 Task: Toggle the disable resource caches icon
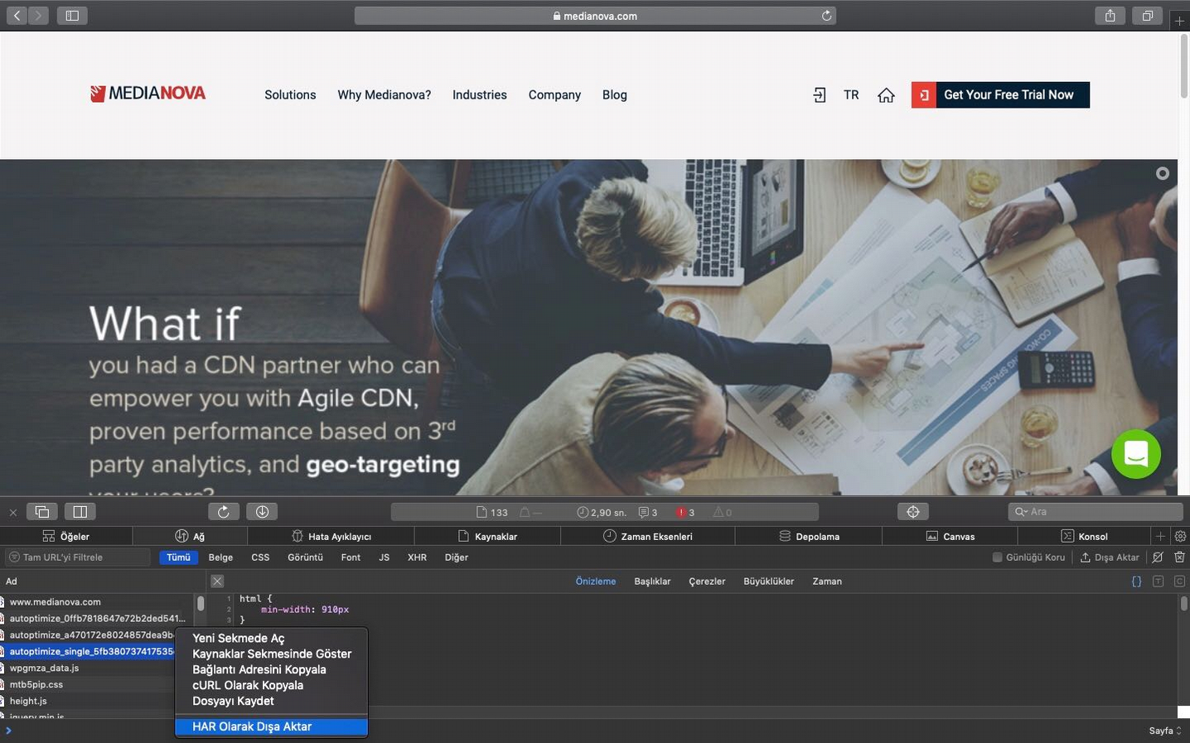pyautogui.click(x=1158, y=557)
